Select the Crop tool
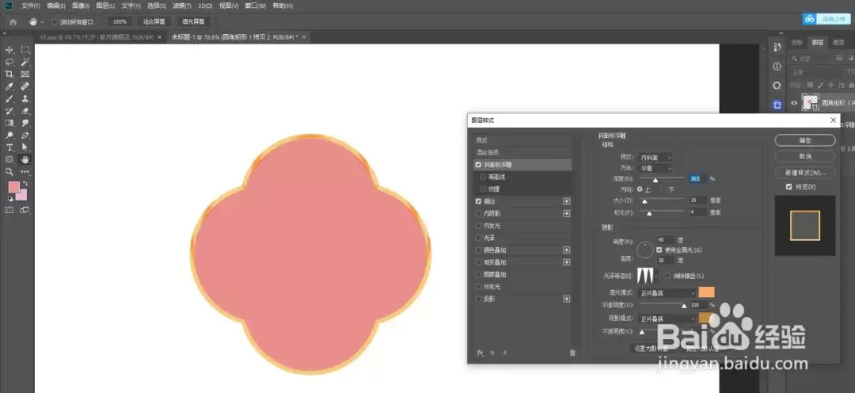 pos(9,74)
